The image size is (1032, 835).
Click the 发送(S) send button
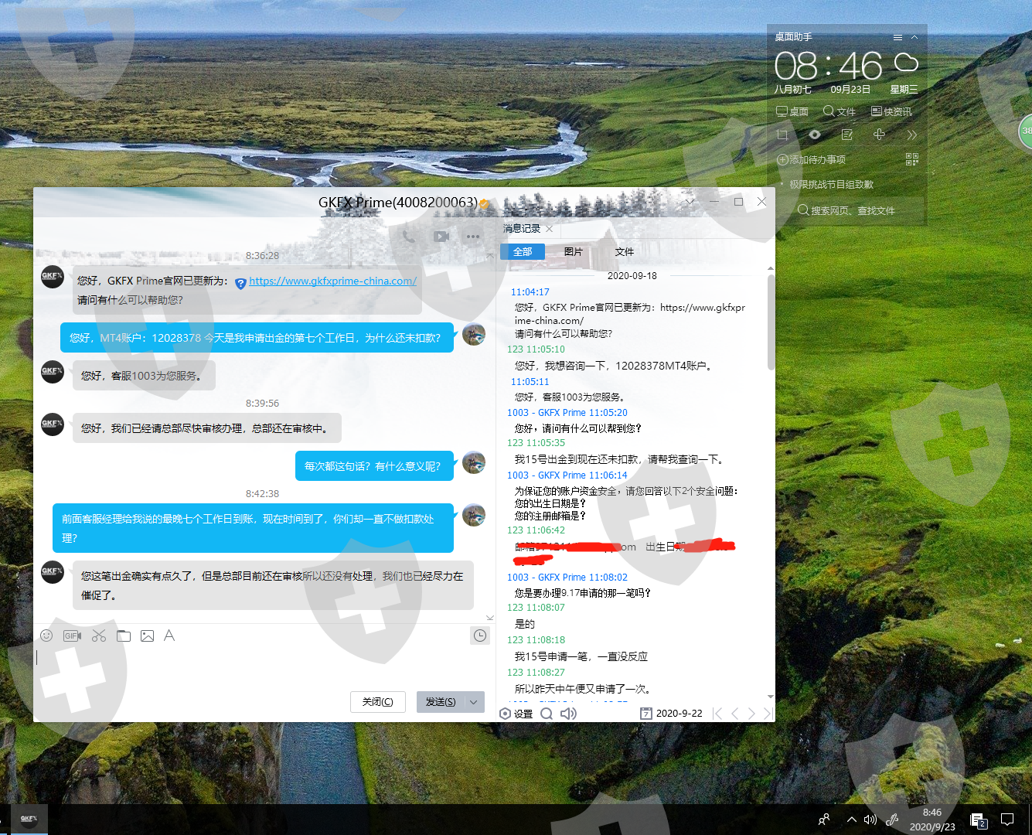441,702
